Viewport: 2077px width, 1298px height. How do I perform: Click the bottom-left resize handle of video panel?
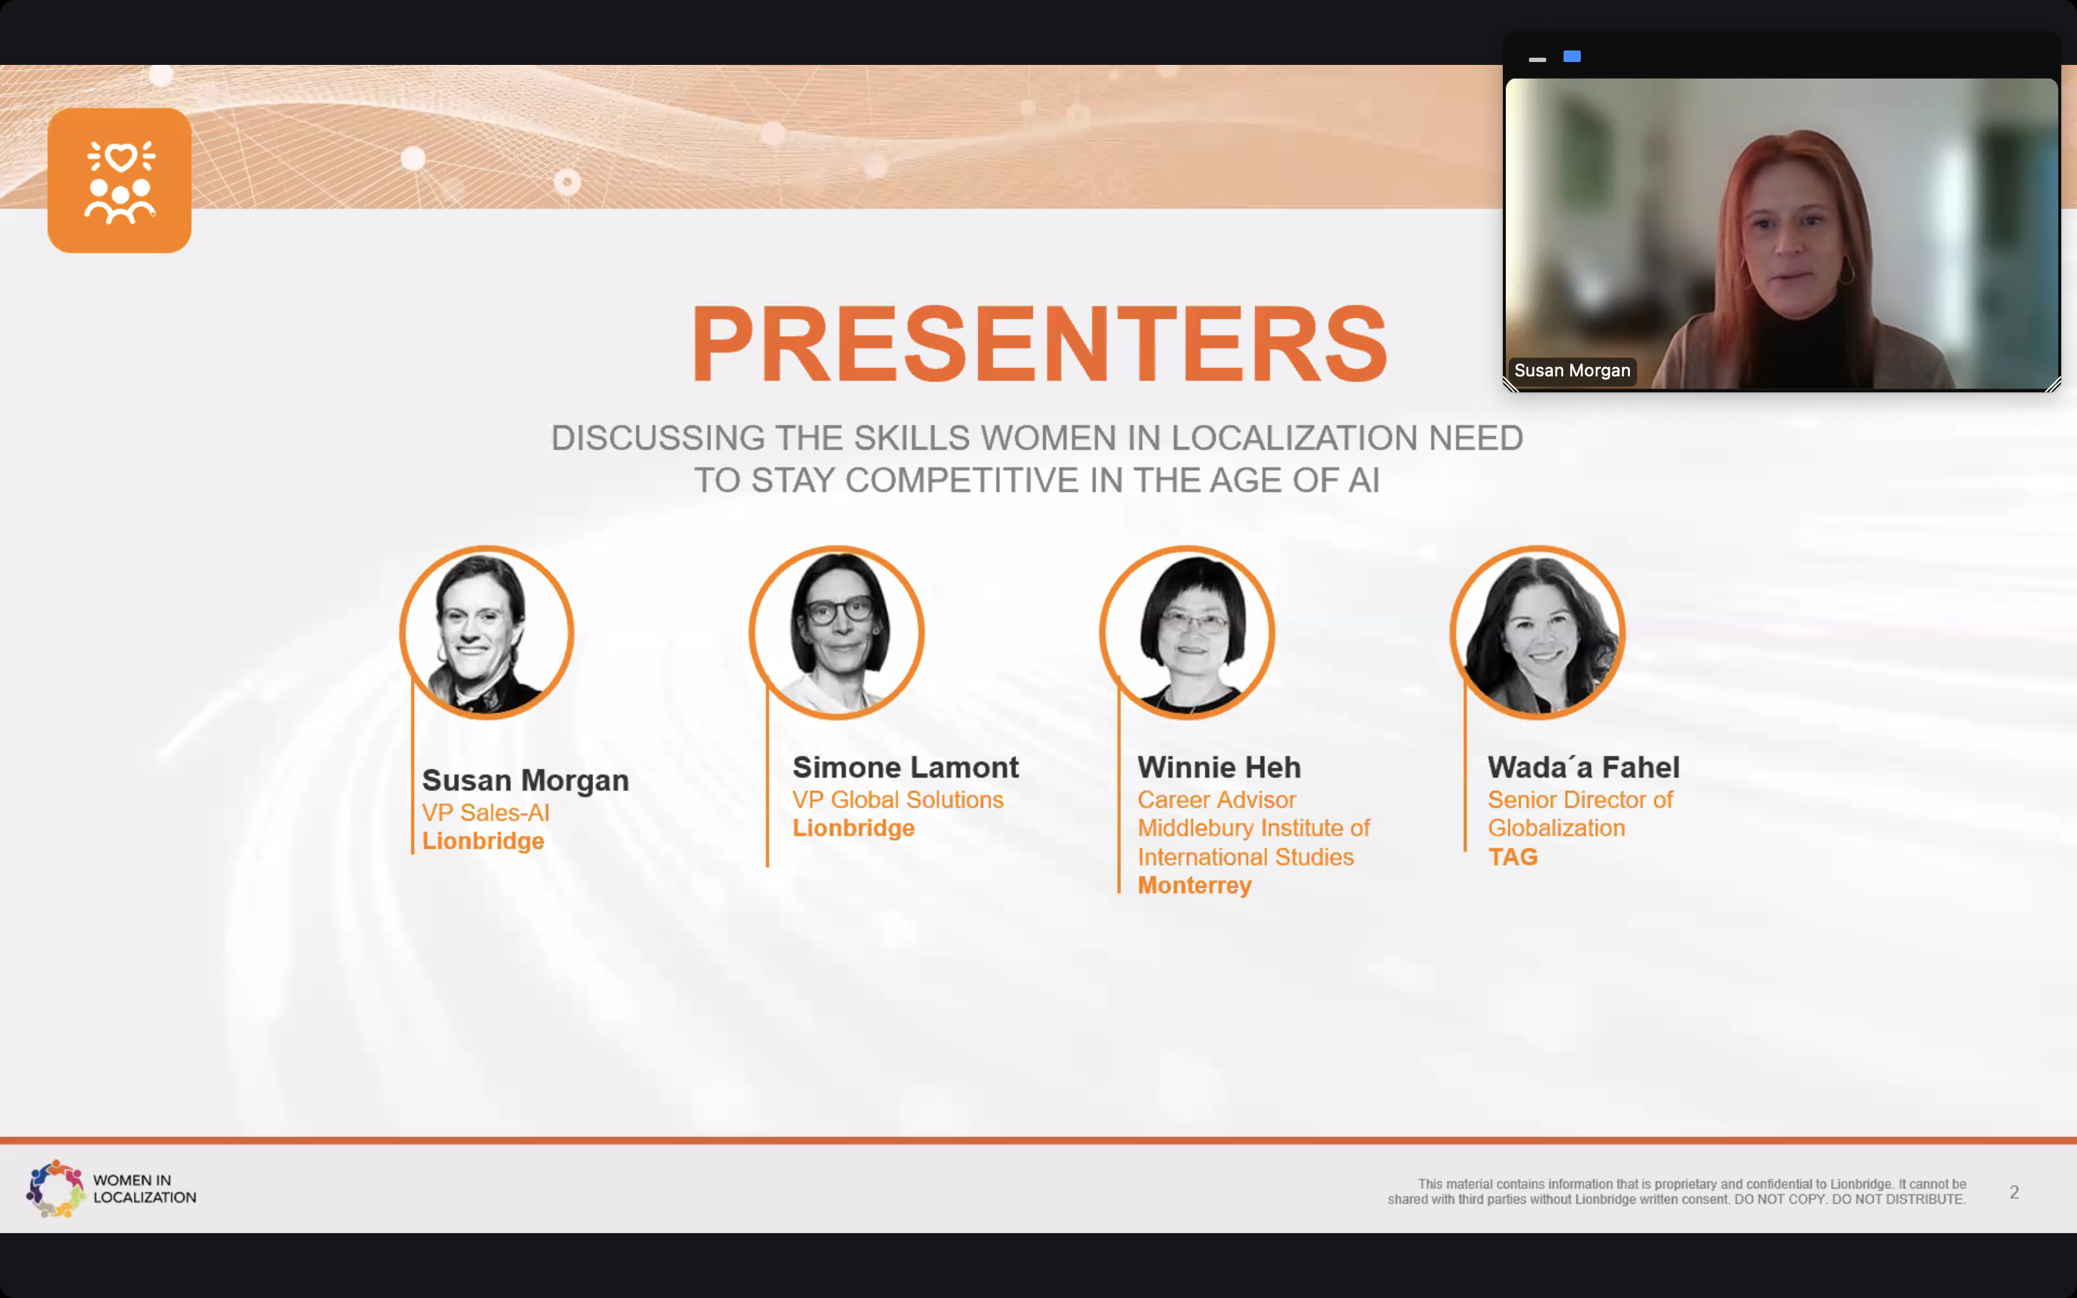(1511, 387)
